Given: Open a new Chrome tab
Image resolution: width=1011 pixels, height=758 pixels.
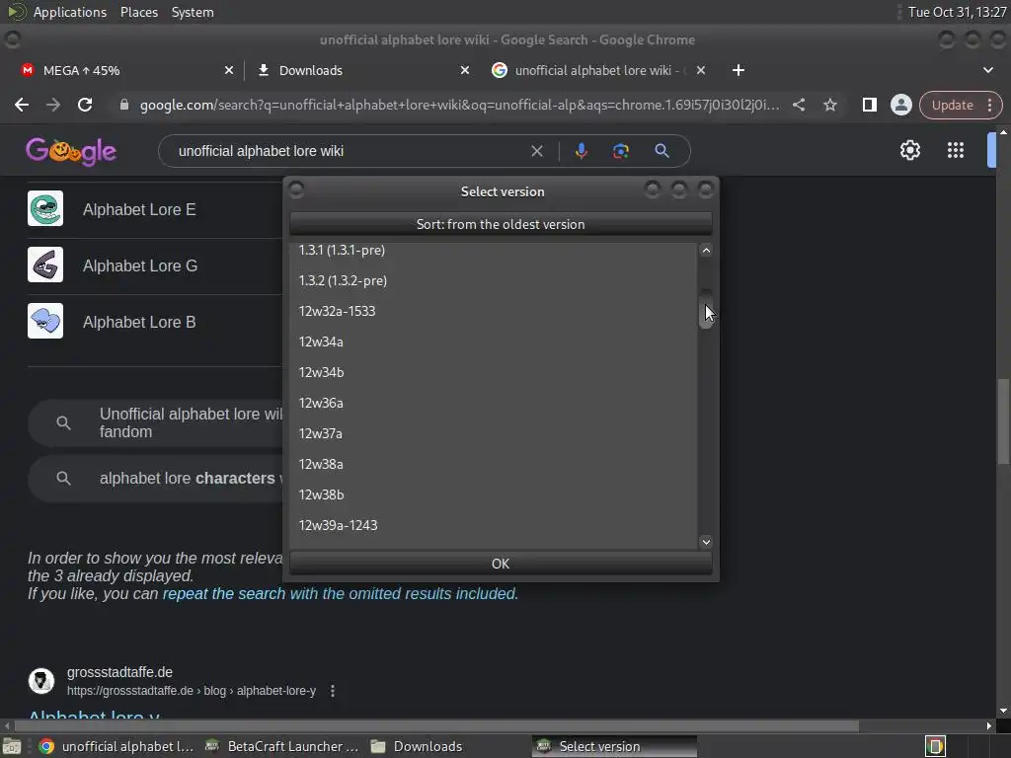Looking at the screenshot, I should (x=739, y=70).
